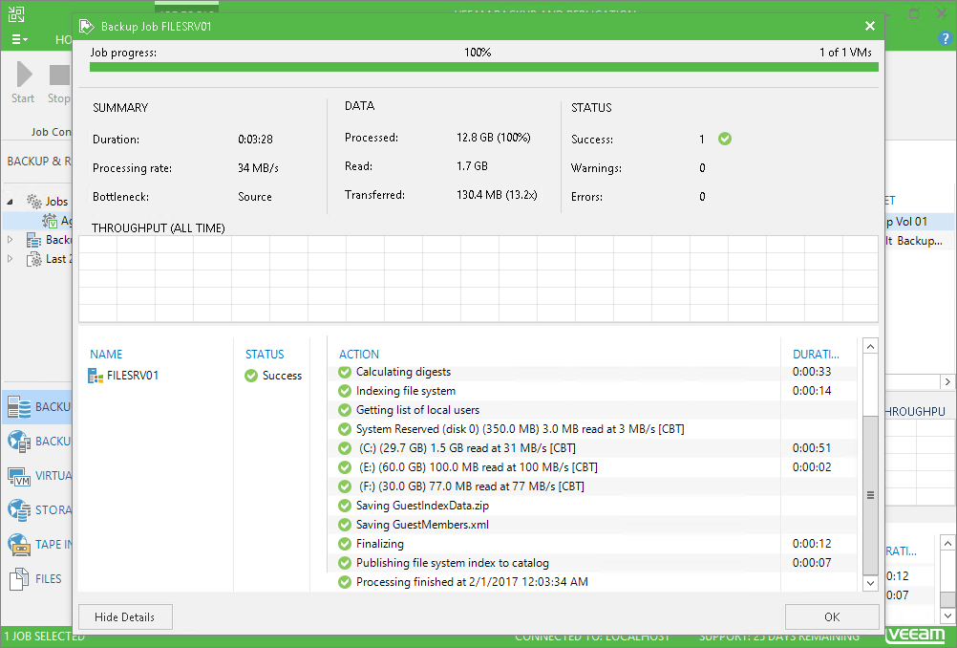
Task: Click the Processing rate value 34 MB/s
Action: (x=258, y=168)
